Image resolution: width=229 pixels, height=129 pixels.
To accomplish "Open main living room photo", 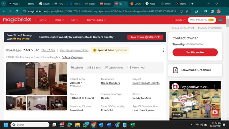I will click(36, 78).
